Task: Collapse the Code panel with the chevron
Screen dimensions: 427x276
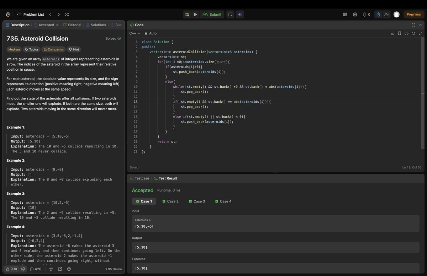Action: (x=420, y=25)
